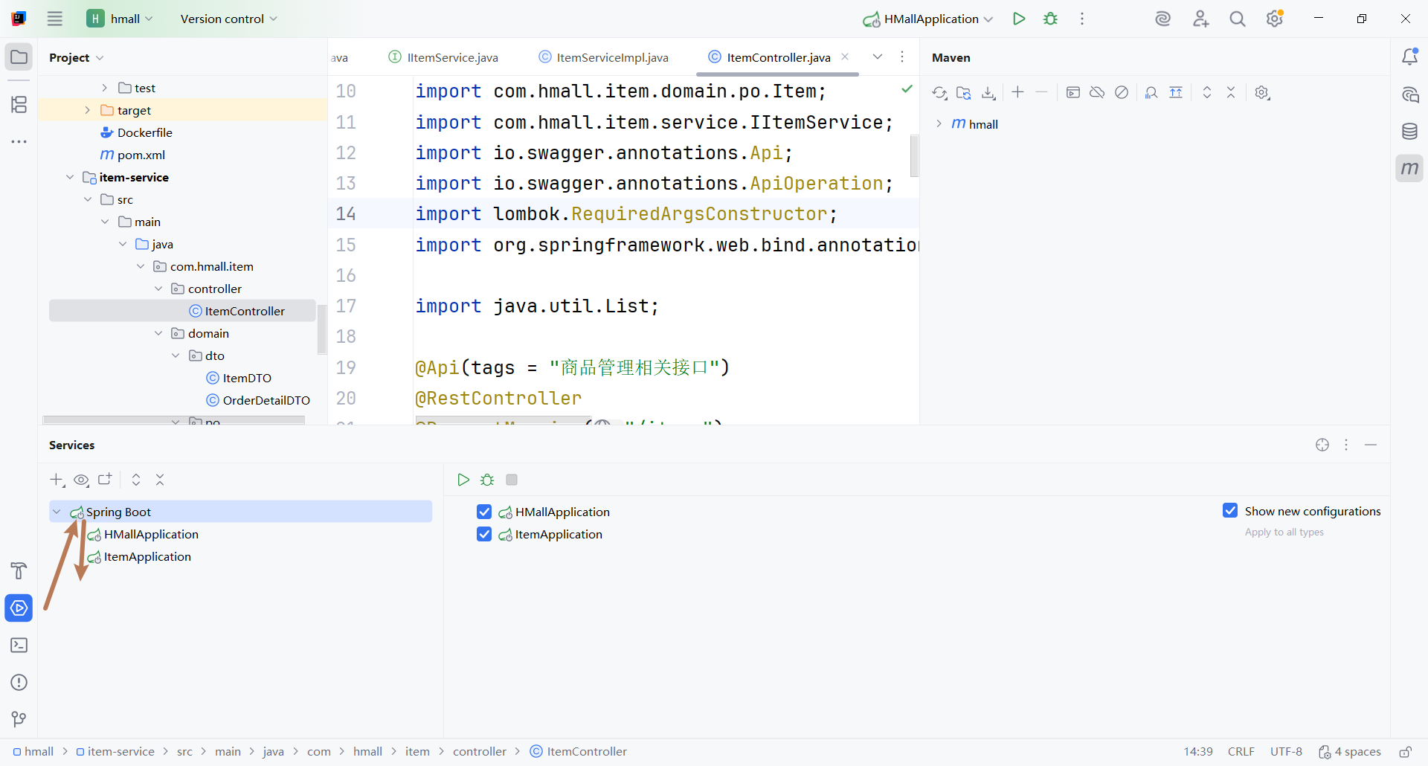The image size is (1428, 766).
Task: Expand hmall node in Maven panel
Action: point(939,123)
